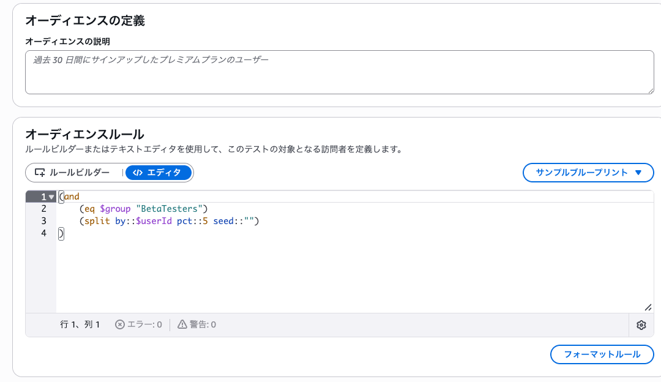Click the warning triangle indicator in status bar

(197, 324)
